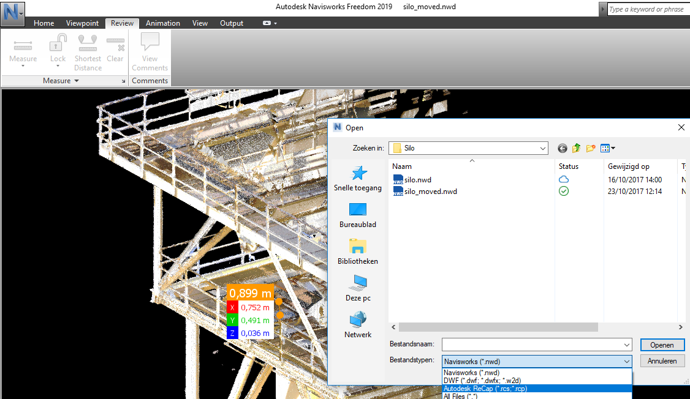The width and height of the screenshot is (690, 399).
Task: Click the cloud status icon for silo.nwd
Action: click(564, 179)
